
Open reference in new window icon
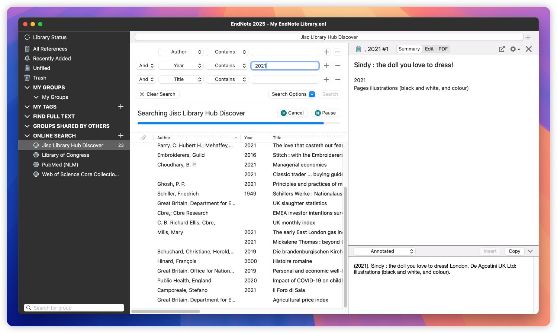click(x=502, y=49)
